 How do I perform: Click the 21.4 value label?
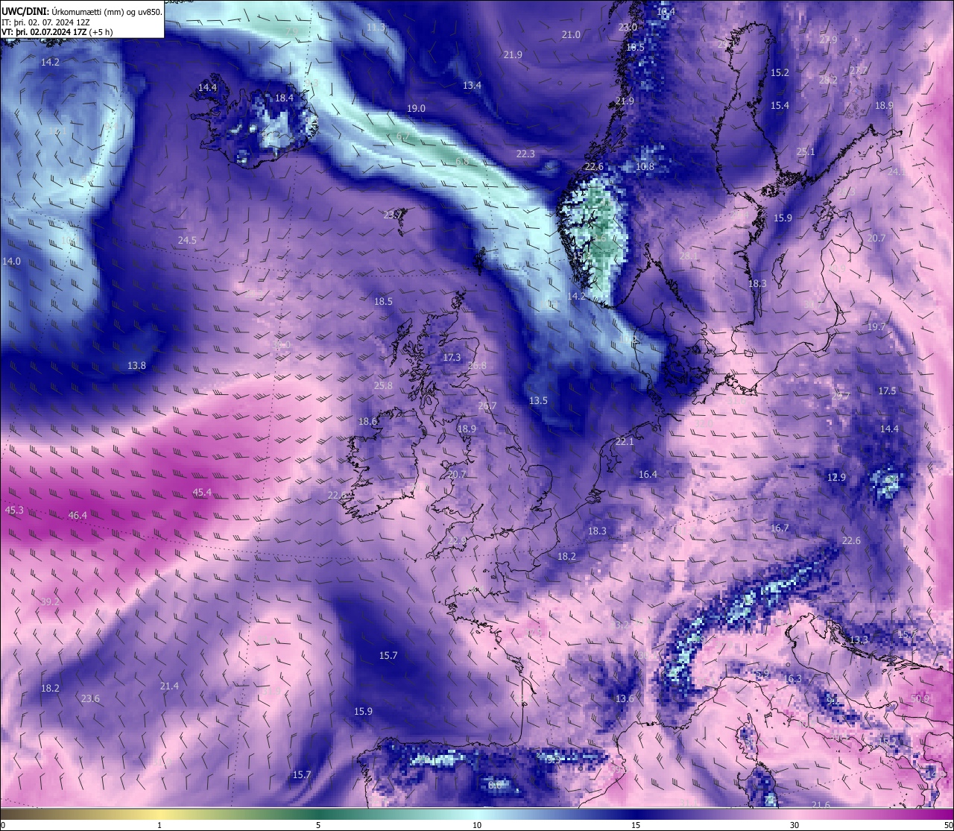169,686
